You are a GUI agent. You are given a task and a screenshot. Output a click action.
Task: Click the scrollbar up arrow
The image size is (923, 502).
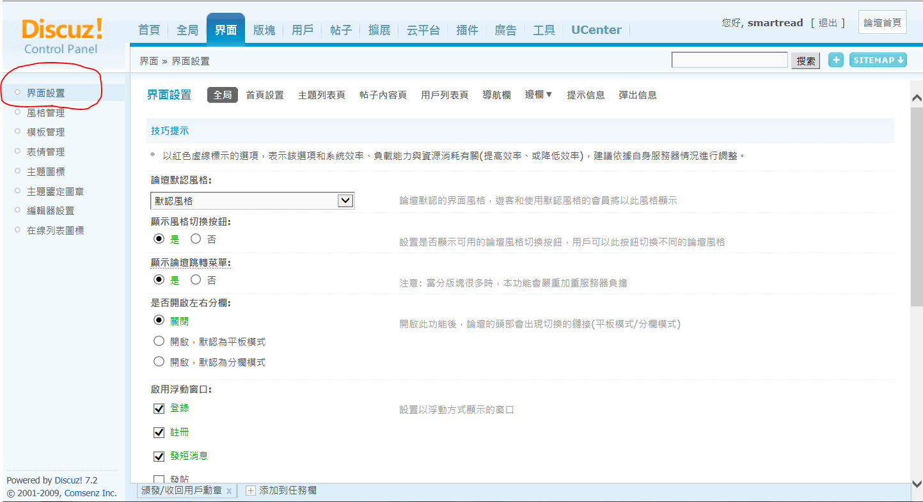(917, 98)
